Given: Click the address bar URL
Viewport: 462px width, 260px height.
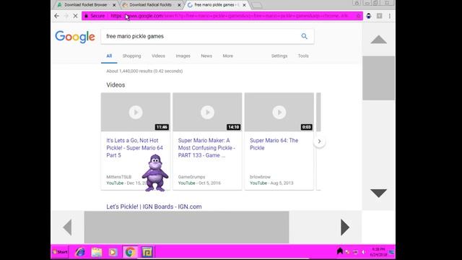Looking at the screenshot, I should (x=230, y=16).
